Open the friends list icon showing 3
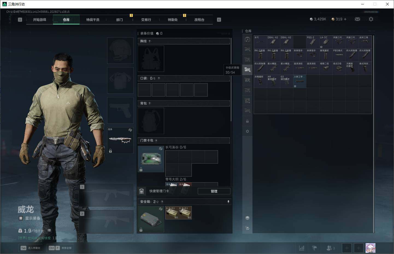Viewport: 394px width, 254px height. click(331, 248)
